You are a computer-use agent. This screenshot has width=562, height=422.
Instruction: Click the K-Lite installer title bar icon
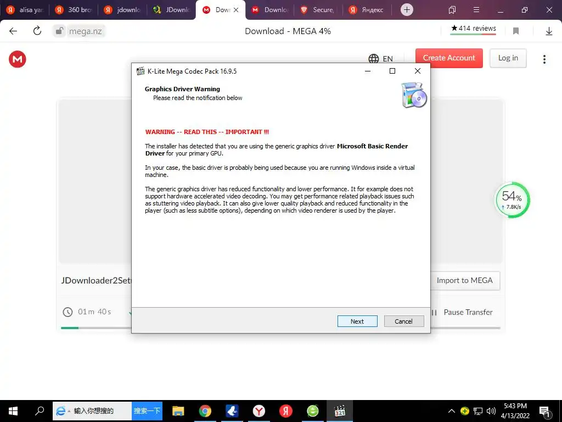click(140, 71)
